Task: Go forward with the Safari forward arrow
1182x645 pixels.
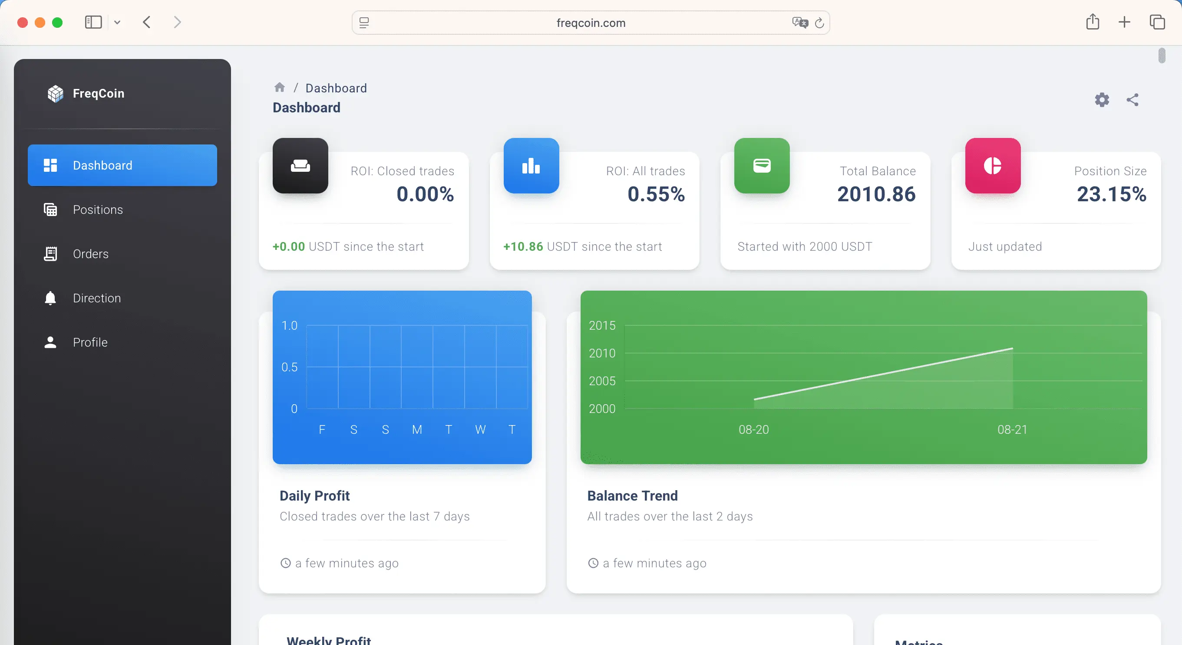Action: pyautogui.click(x=177, y=22)
